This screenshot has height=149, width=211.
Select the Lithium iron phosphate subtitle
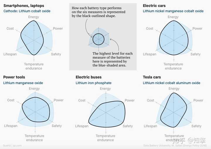(93, 83)
